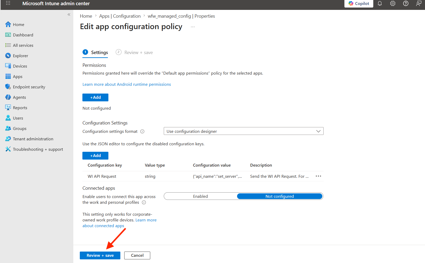
Task: Select the Review + save step tab
Action: [x=134, y=52]
